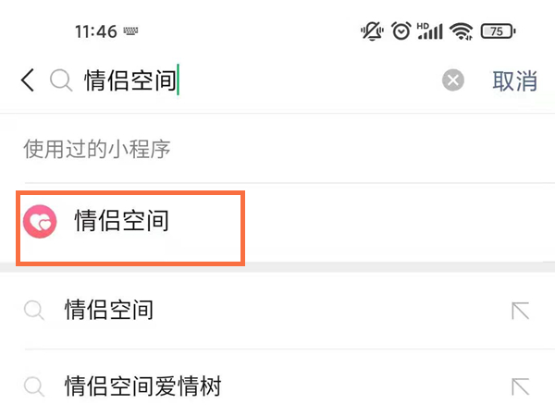
Task: Tap the battery indicator showing 75
Action: pos(498,31)
